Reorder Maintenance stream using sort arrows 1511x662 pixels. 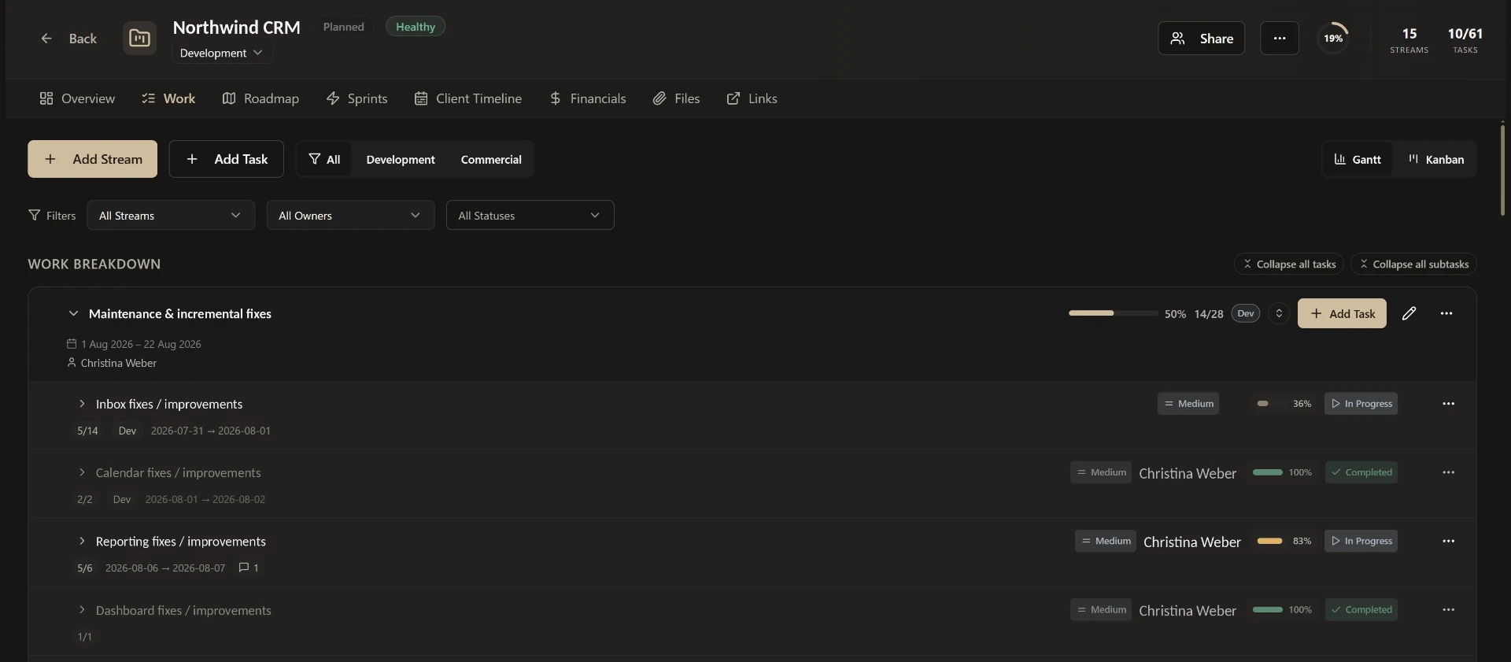click(x=1279, y=313)
